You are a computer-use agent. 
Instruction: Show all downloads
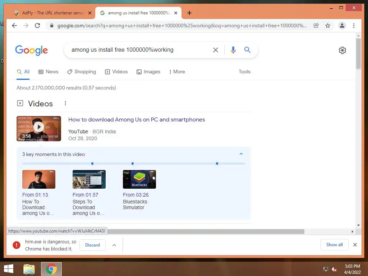point(335,245)
